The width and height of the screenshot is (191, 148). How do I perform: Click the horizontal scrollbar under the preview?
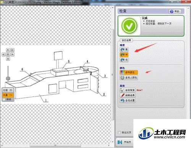coord(55,145)
